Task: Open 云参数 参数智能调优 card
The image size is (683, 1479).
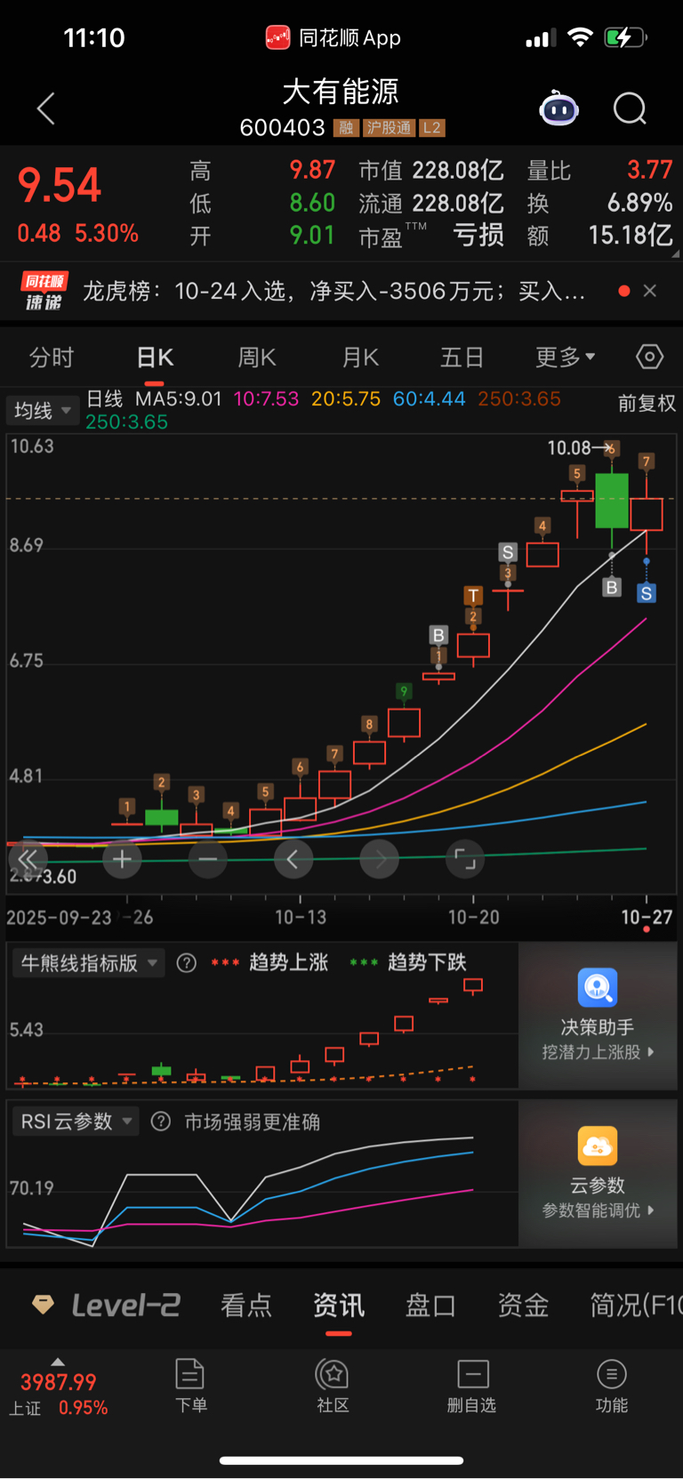Action: pos(598,1174)
